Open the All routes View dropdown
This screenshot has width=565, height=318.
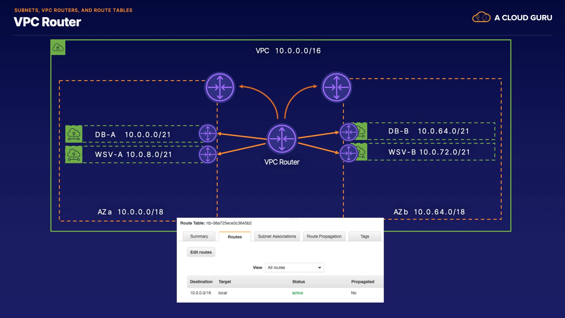click(x=294, y=267)
